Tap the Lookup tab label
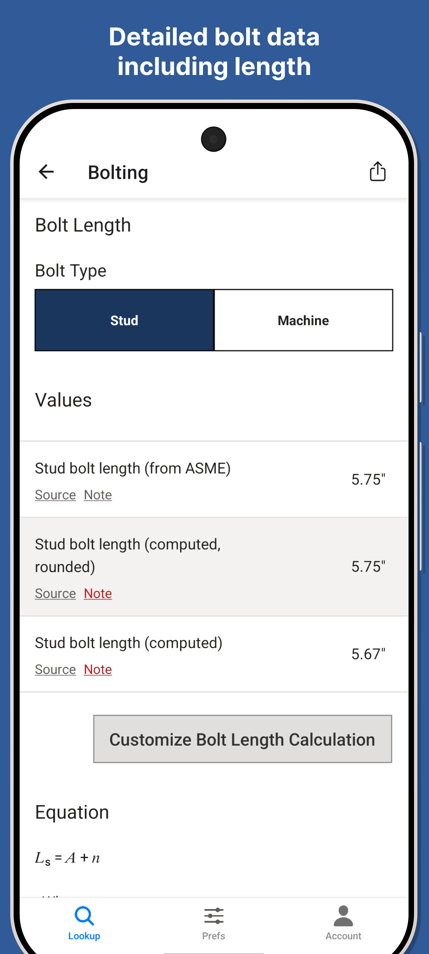This screenshot has width=429, height=954. click(x=84, y=936)
